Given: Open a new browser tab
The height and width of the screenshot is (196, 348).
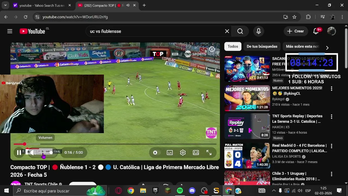Looking at the screenshot, I should pyautogui.click(x=144, y=5).
